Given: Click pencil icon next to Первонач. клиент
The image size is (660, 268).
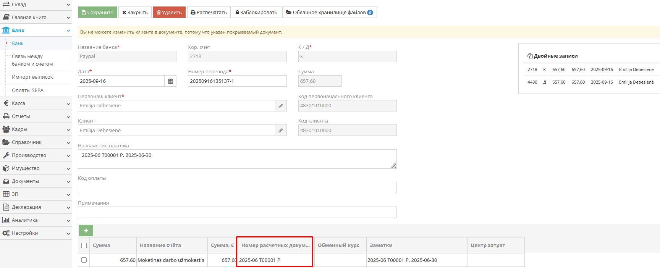Looking at the screenshot, I should point(281,106).
